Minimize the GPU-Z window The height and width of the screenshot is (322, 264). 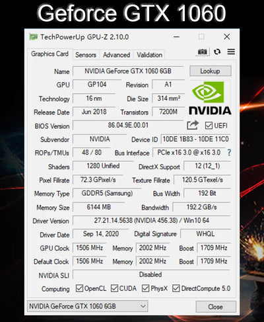pyautogui.click(x=176, y=37)
